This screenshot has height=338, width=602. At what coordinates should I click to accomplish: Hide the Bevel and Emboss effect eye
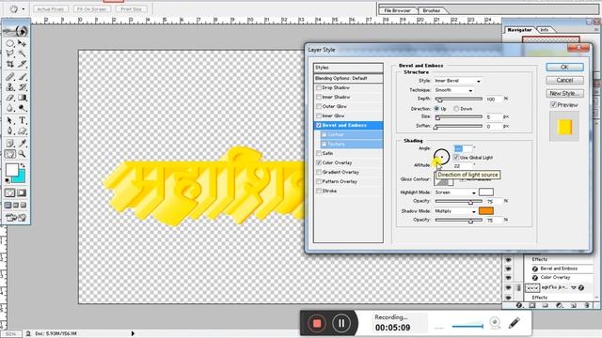tap(508, 269)
